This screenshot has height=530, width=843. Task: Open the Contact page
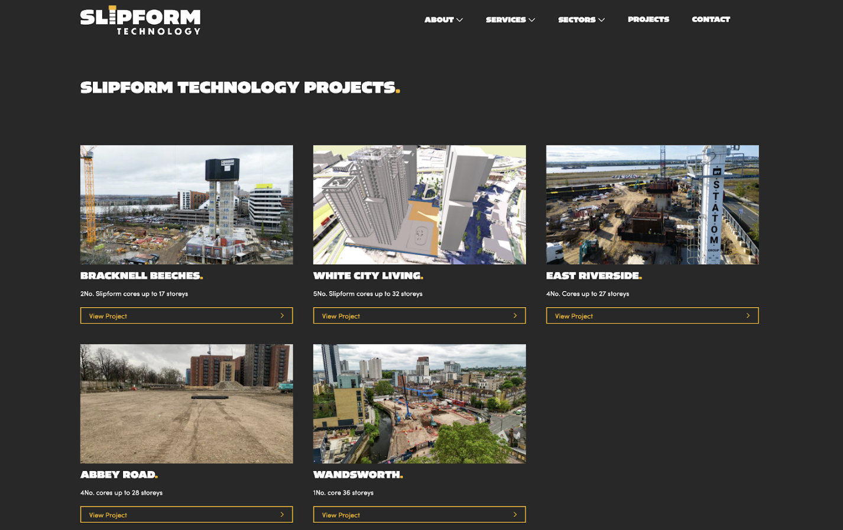pyautogui.click(x=711, y=20)
